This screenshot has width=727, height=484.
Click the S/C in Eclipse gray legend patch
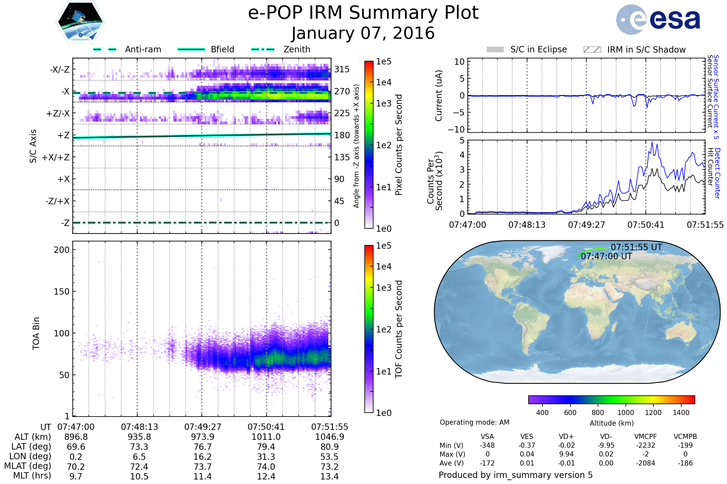tap(495, 50)
